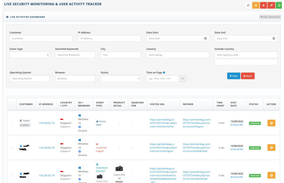Click the red trash delete icon button

[263, 5]
